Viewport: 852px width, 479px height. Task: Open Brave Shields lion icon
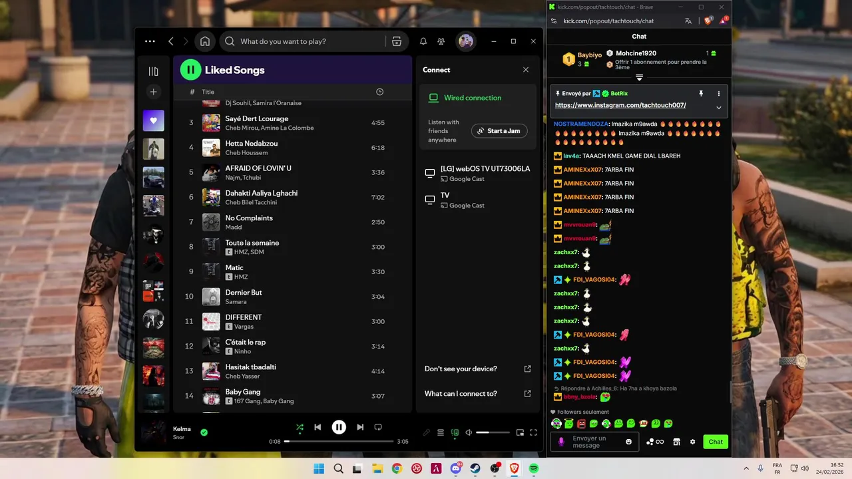click(708, 21)
